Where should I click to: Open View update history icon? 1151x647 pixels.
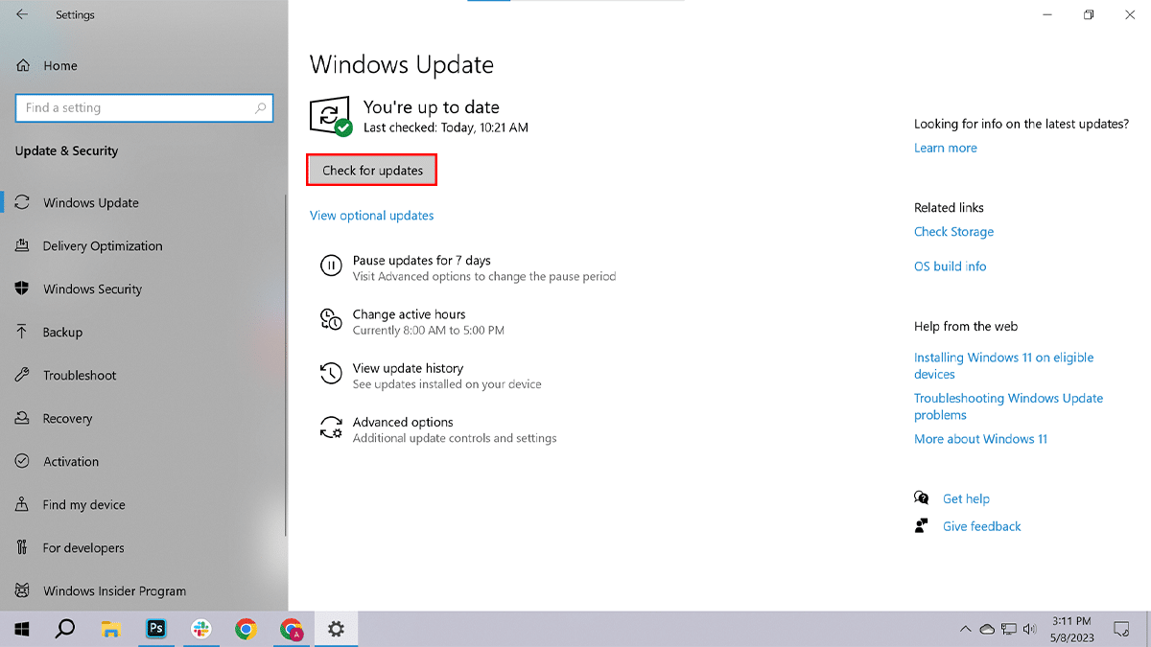(x=331, y=374)
